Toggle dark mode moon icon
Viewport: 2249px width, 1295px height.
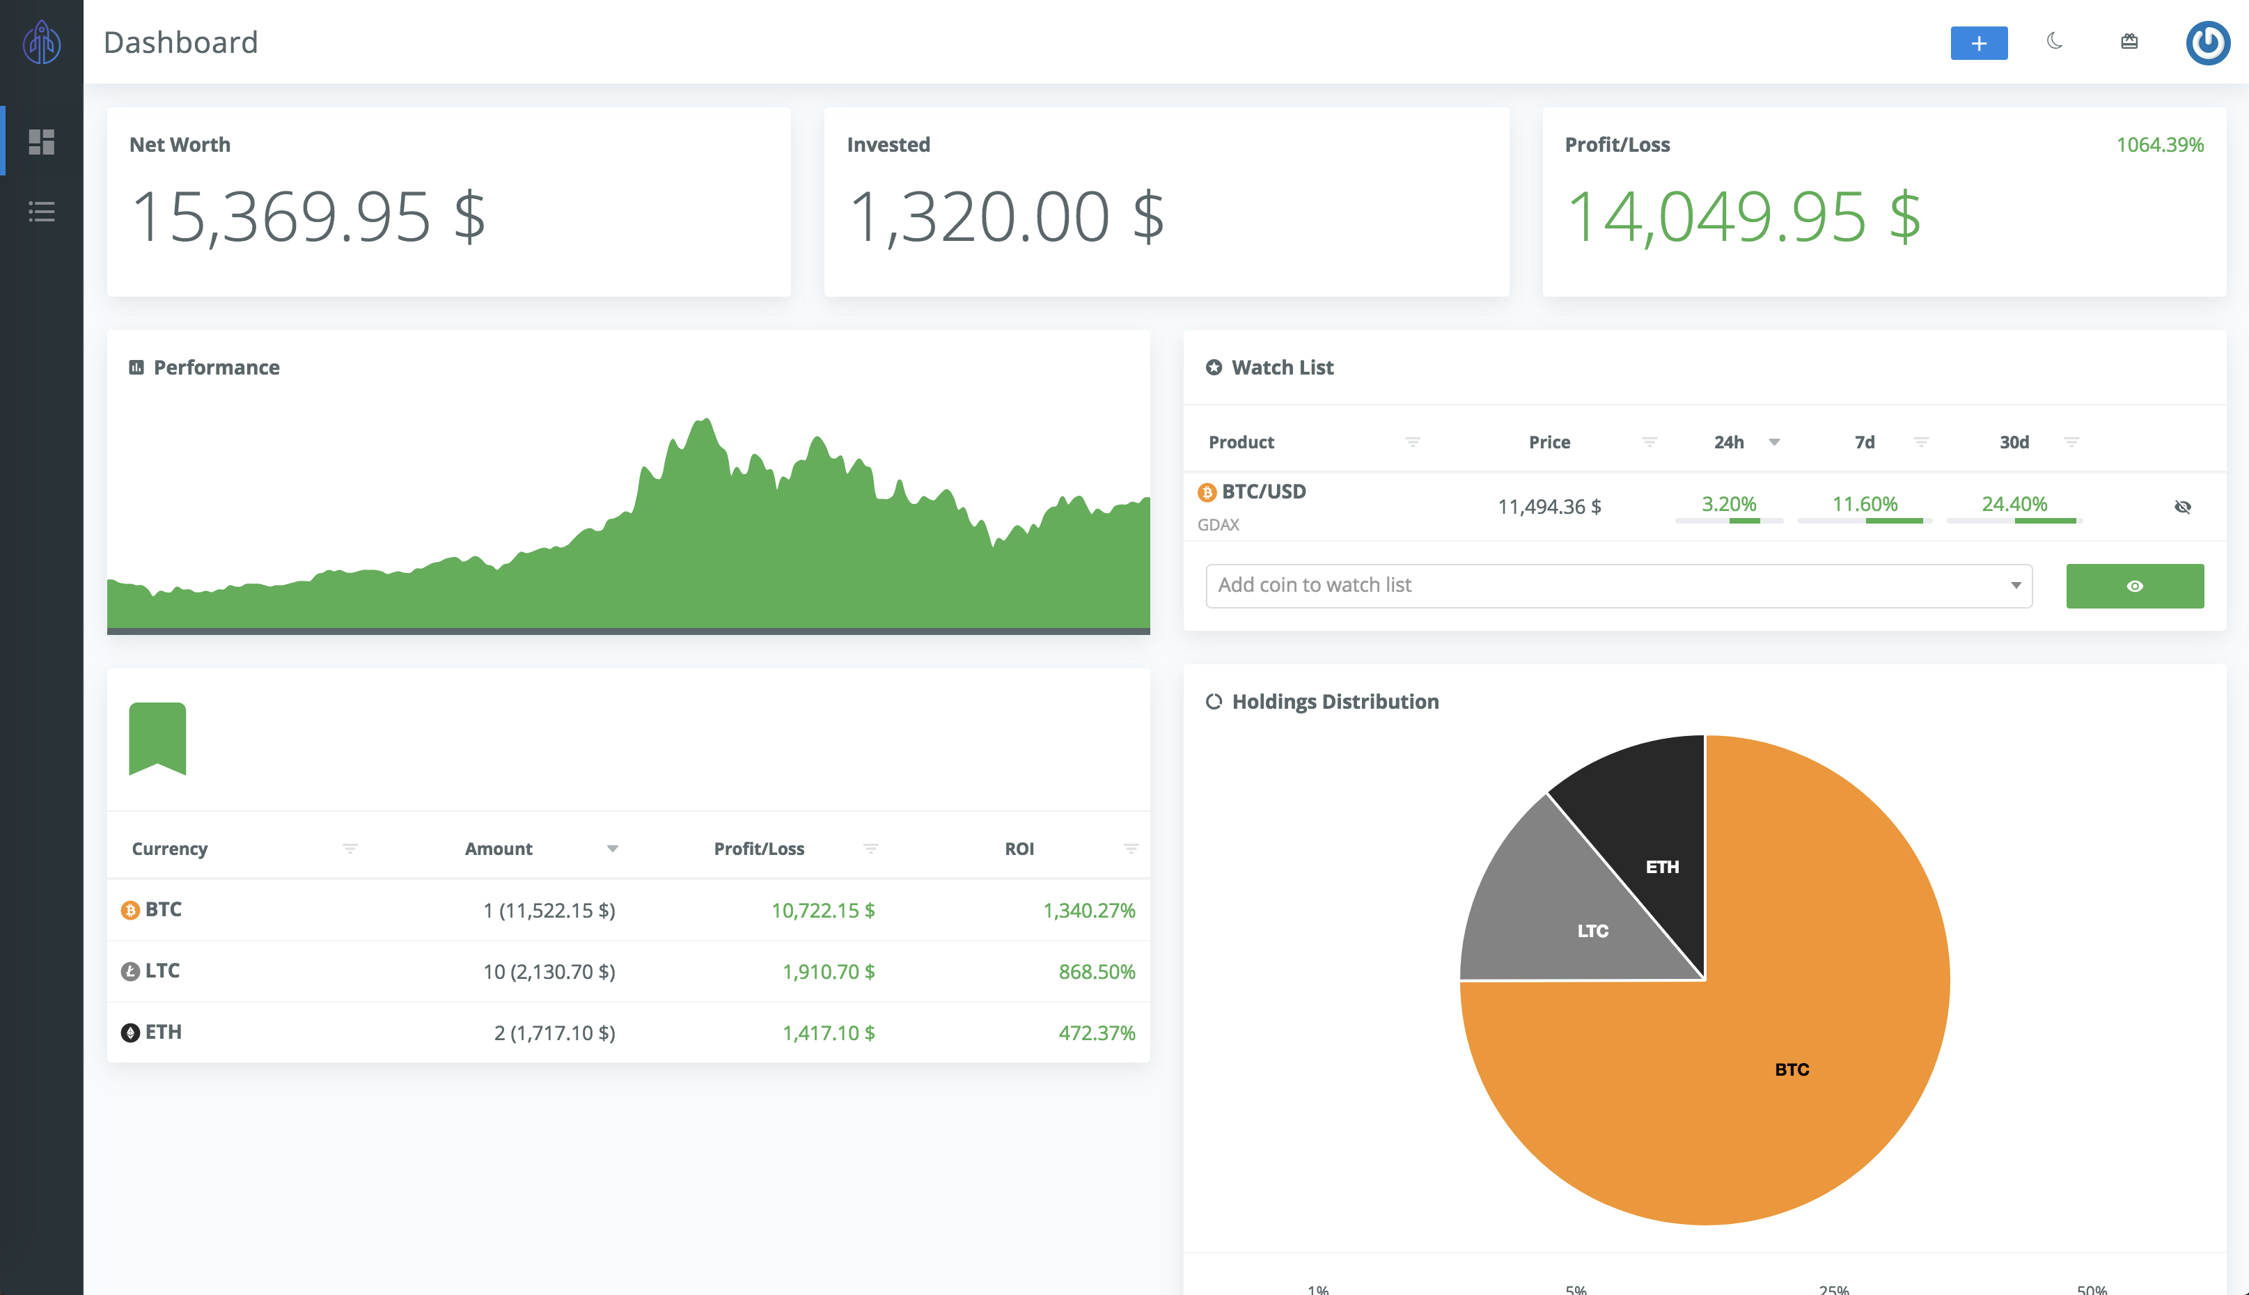[x=2054, y=42]
